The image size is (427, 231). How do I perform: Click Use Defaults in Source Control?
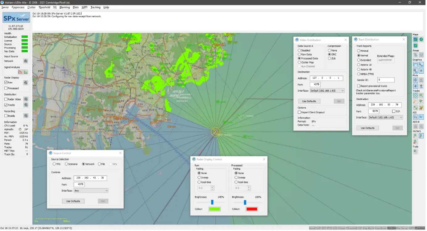pos(73,201)
